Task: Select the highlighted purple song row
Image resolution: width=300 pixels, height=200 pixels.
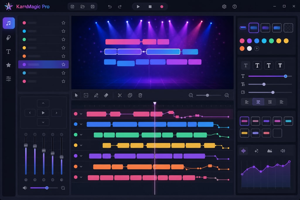Action: point(43,64)
